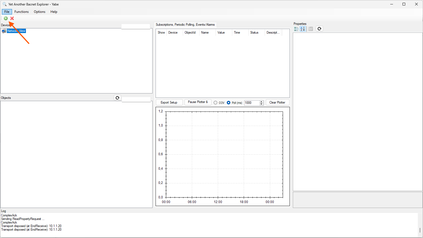Click the Yabe magnifier icon in title bar
The width and height of the screenshot is (423, 238).
coord(4,4)
